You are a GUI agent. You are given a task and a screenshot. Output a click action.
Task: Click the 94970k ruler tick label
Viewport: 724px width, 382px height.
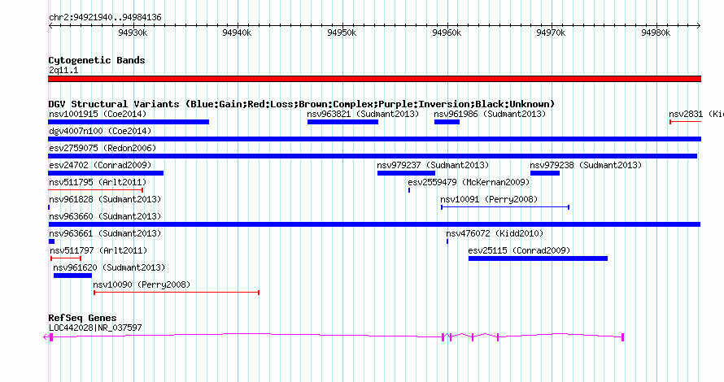(551, 33)
